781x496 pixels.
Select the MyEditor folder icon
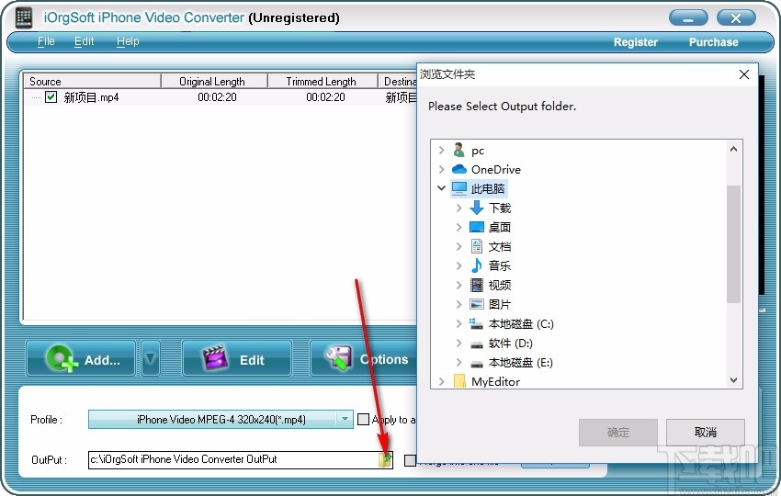[459, 381]
